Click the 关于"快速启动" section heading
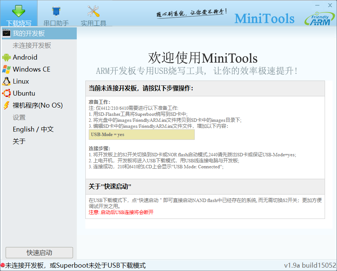The height and width of the screenshot is (271, 337). click(x=110, y=186)
